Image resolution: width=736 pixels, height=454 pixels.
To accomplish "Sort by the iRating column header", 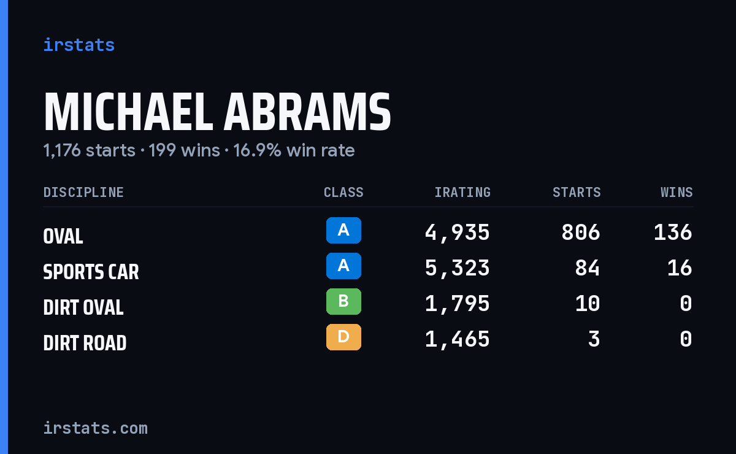I will pyautogui.click(x=462, y=192).
